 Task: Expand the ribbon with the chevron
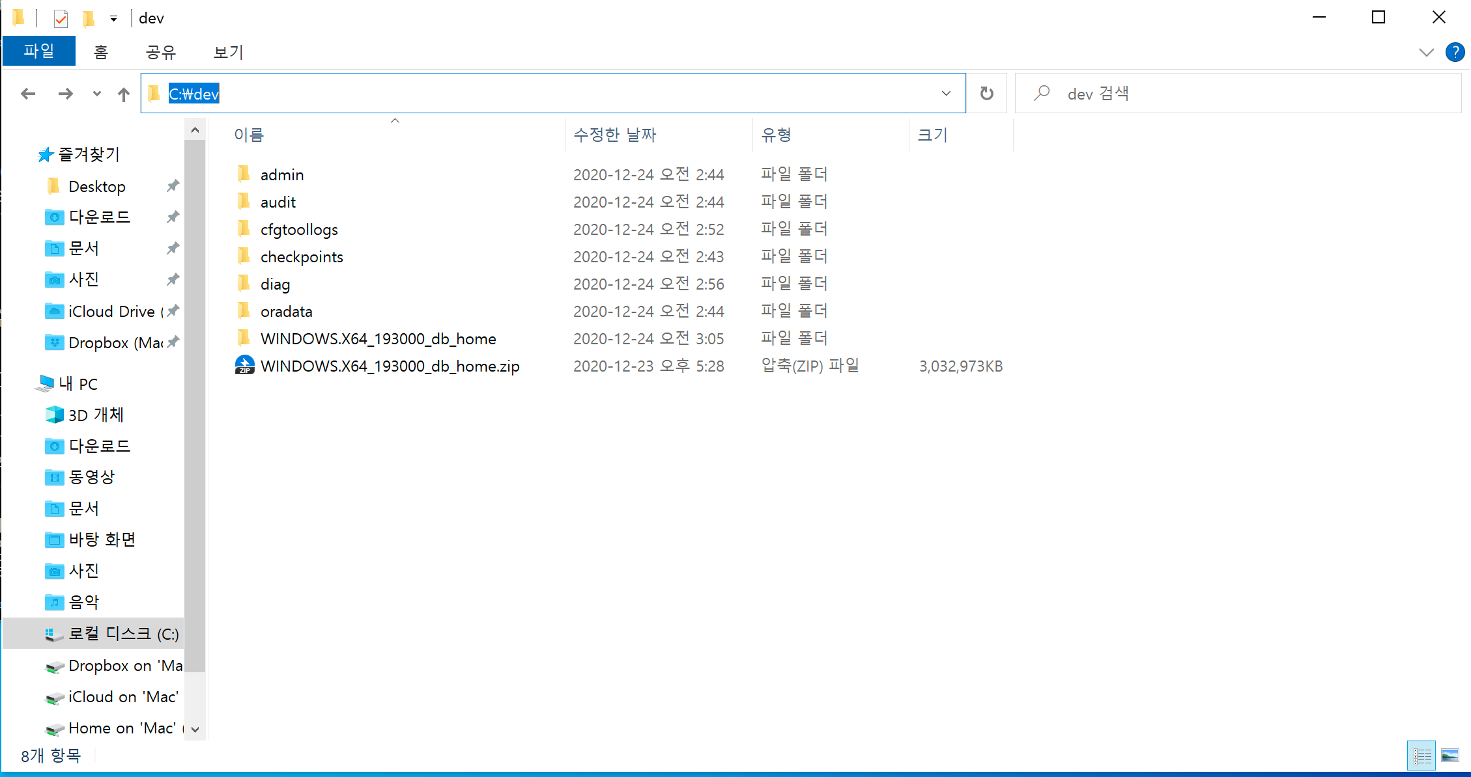(x=1426, y=53)
